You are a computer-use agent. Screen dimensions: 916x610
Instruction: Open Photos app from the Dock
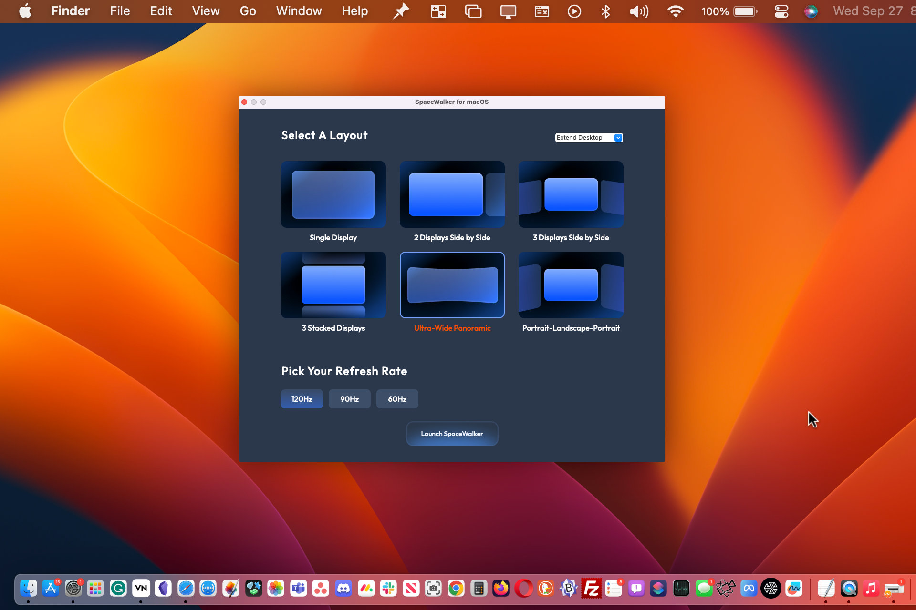tap(276, 589)
